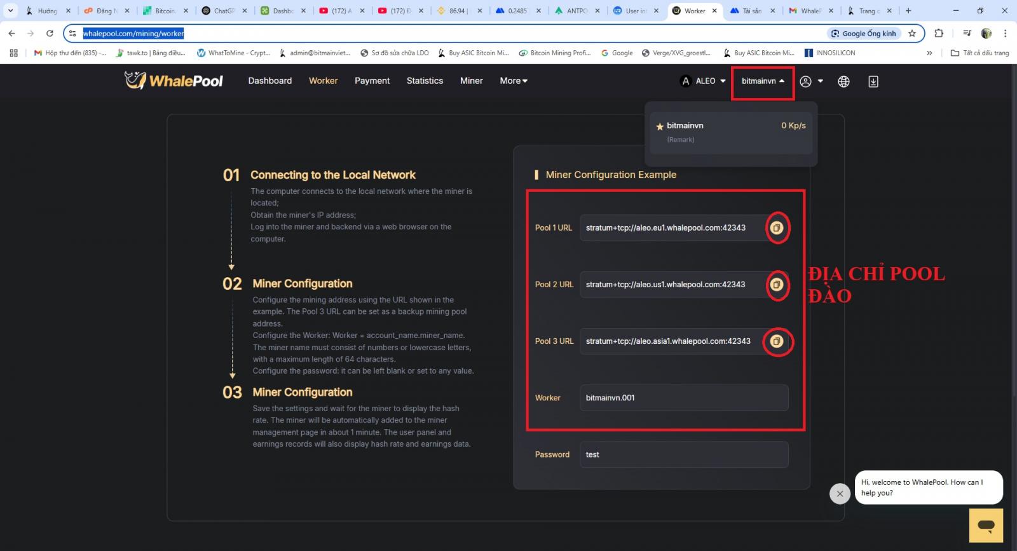Expand the More navigation dropdown
1017x551 pixels.
[x=514, y=81]
